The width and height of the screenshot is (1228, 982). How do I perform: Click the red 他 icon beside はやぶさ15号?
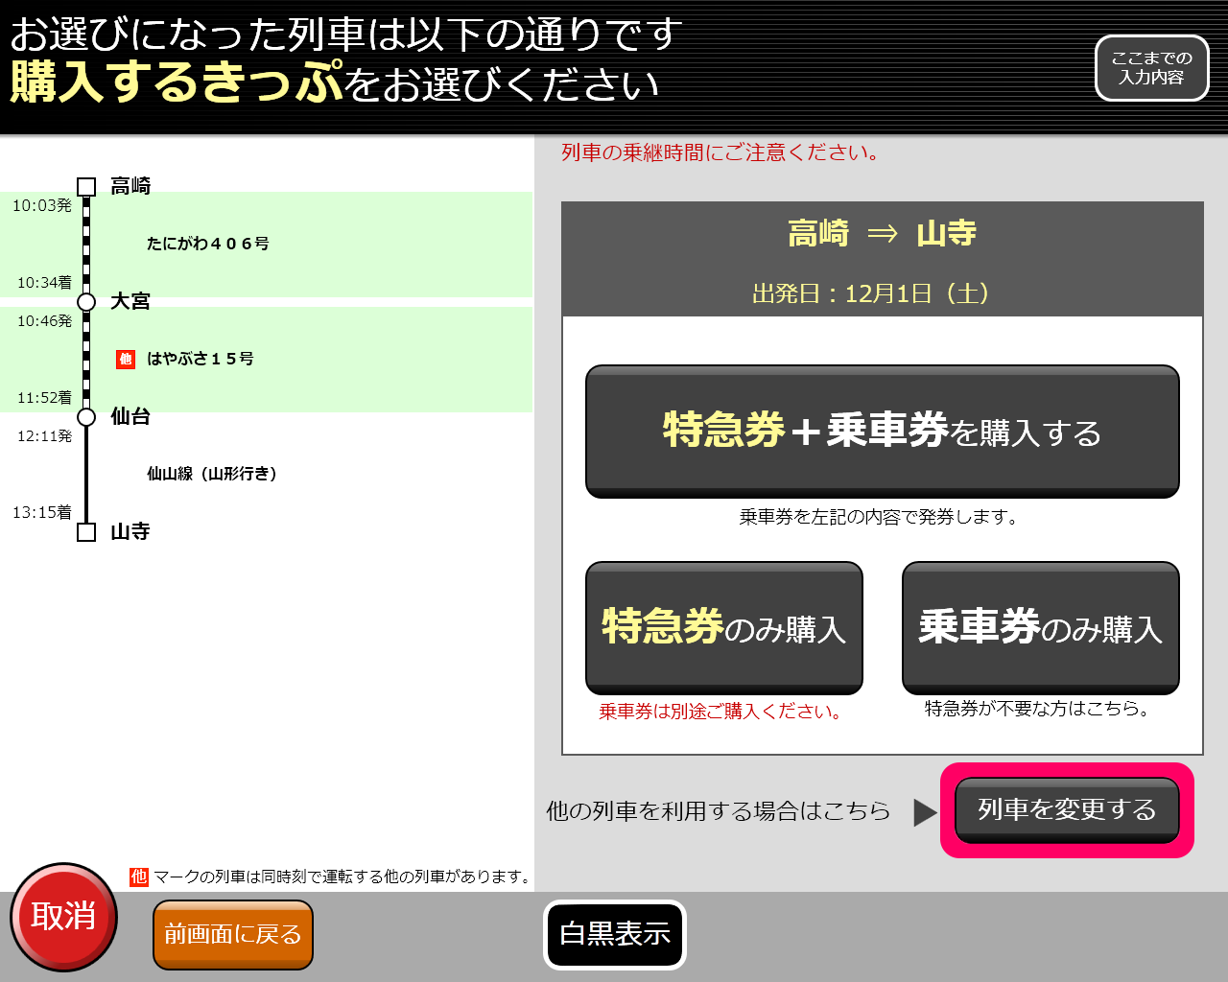tap(126, 359)
